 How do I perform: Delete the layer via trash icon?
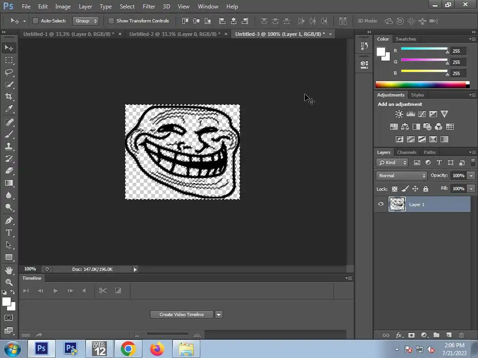click(461, 335)
